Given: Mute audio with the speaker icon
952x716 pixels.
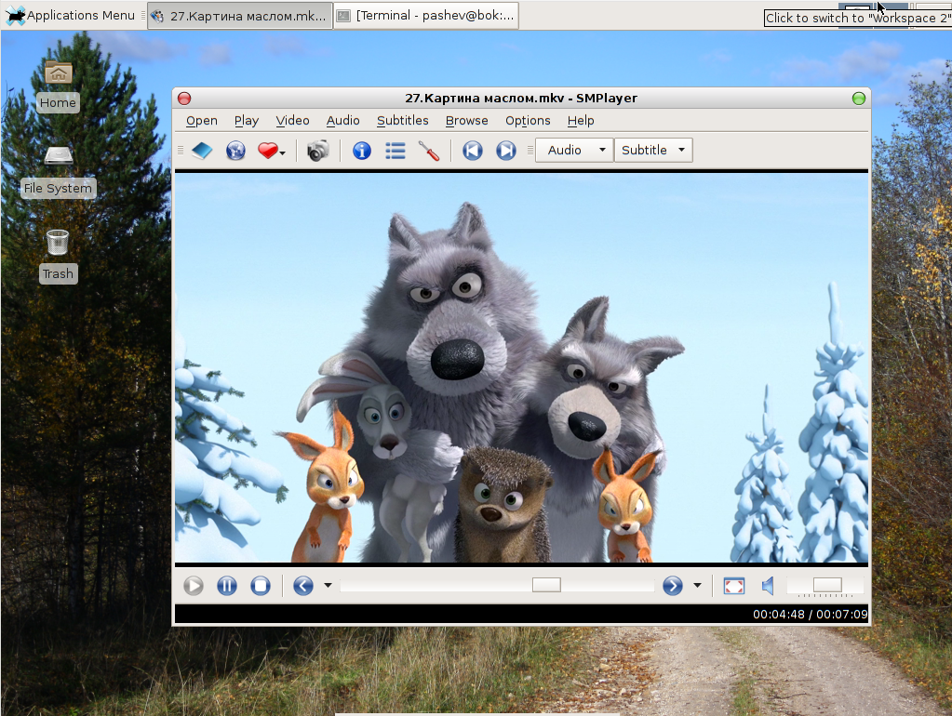Looking at the screenshot, I should pyautogui.click(x=768, y=586).
